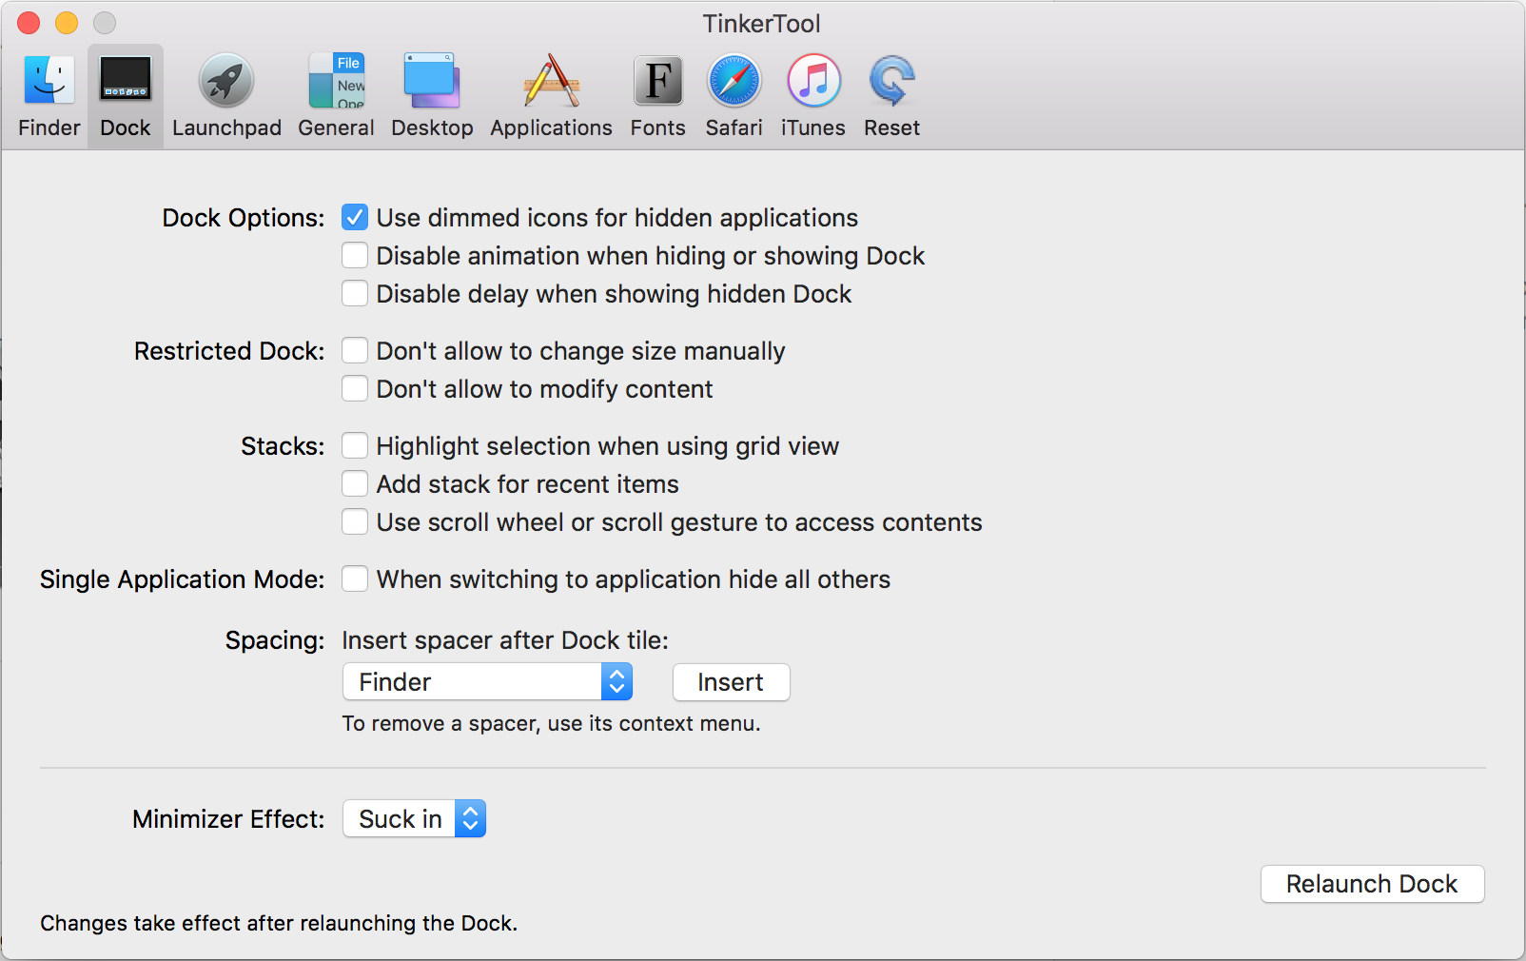Enable 'Don't allow to modify content'
This screenshot has width=1526, height=961.
(354, 388)
